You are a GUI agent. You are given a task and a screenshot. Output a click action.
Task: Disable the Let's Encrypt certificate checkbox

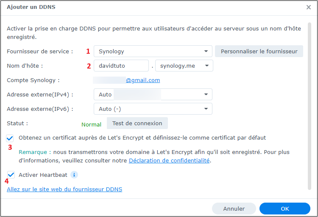click(10, 138)
